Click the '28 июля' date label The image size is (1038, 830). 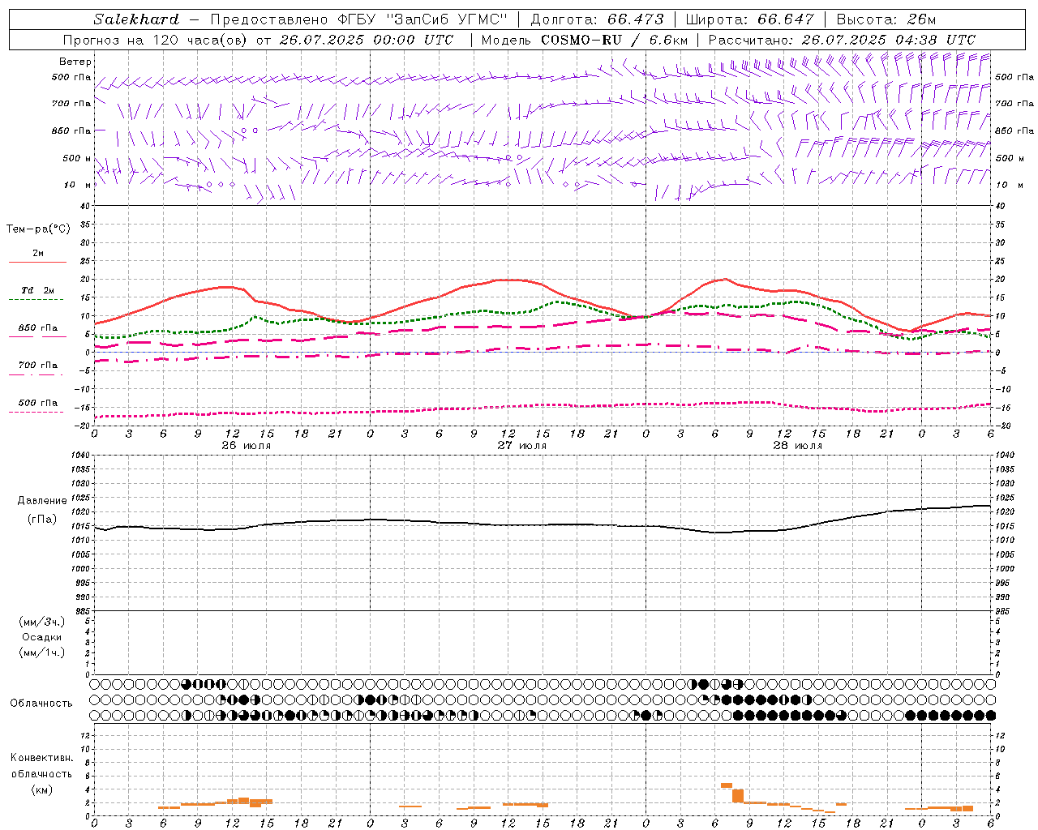tap(798, 446)
